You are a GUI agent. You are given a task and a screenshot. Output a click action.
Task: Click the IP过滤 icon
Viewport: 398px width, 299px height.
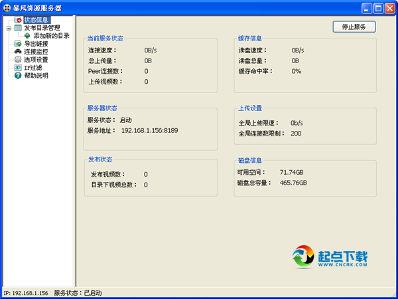click(x=18, y=68)
